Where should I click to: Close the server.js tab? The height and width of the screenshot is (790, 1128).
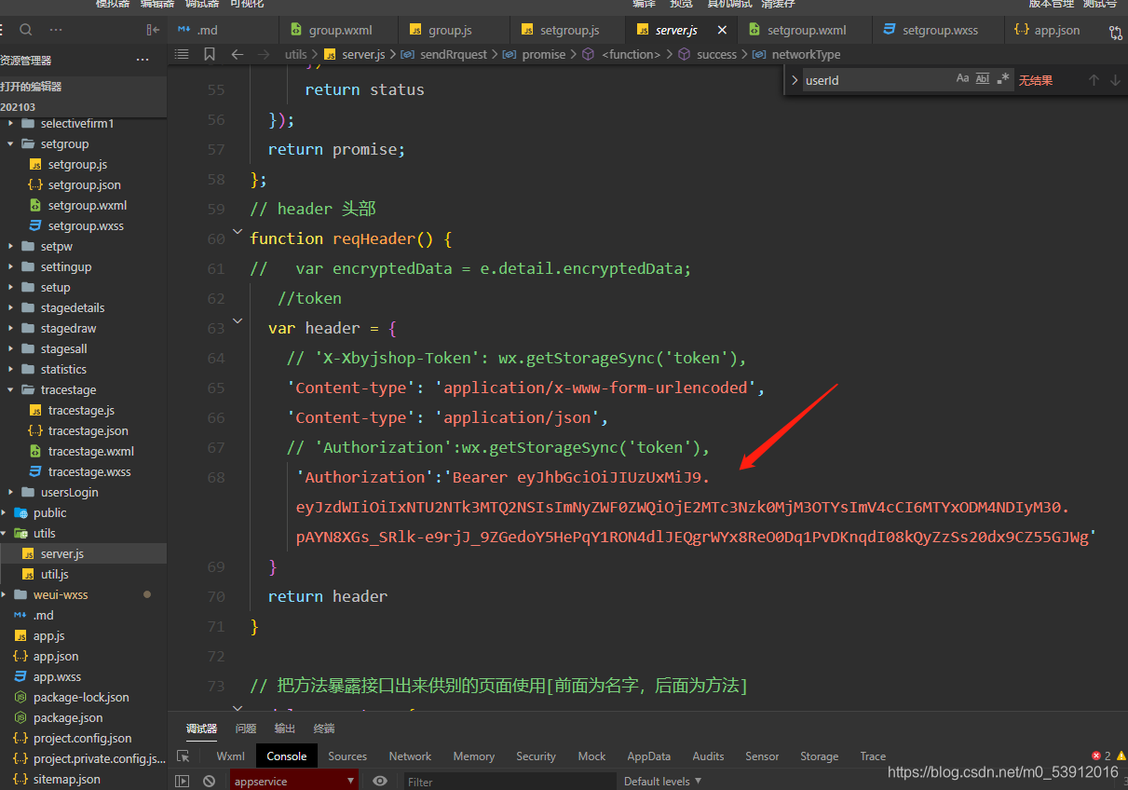pyautogui.click(x=722, y=30)
